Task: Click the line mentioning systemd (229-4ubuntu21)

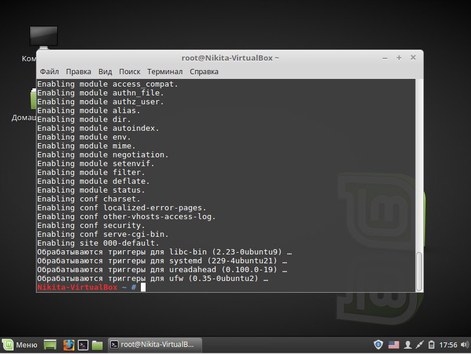Action: coord(162,260)
